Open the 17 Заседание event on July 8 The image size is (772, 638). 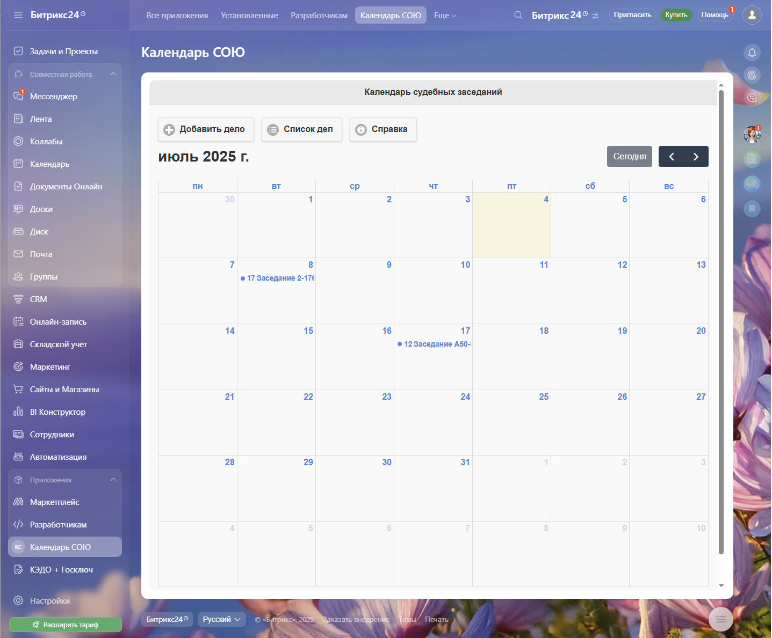tap(278, 278)
